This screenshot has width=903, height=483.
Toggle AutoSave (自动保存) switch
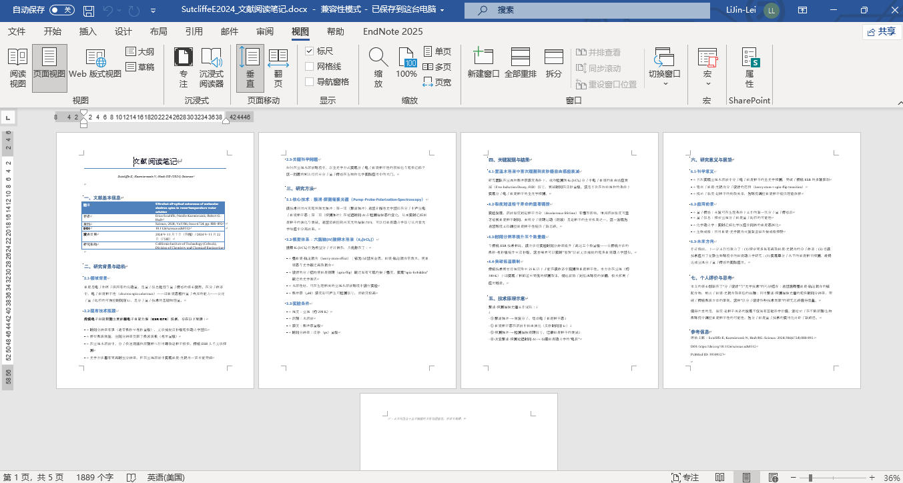62,10
